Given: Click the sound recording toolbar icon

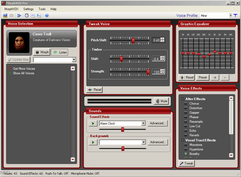Looking at the screenshot, I should point(39,15).
